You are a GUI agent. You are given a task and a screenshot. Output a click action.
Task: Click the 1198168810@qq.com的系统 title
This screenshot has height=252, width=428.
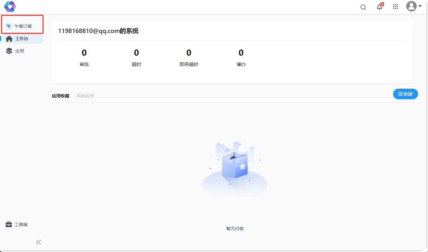point(98,31)
